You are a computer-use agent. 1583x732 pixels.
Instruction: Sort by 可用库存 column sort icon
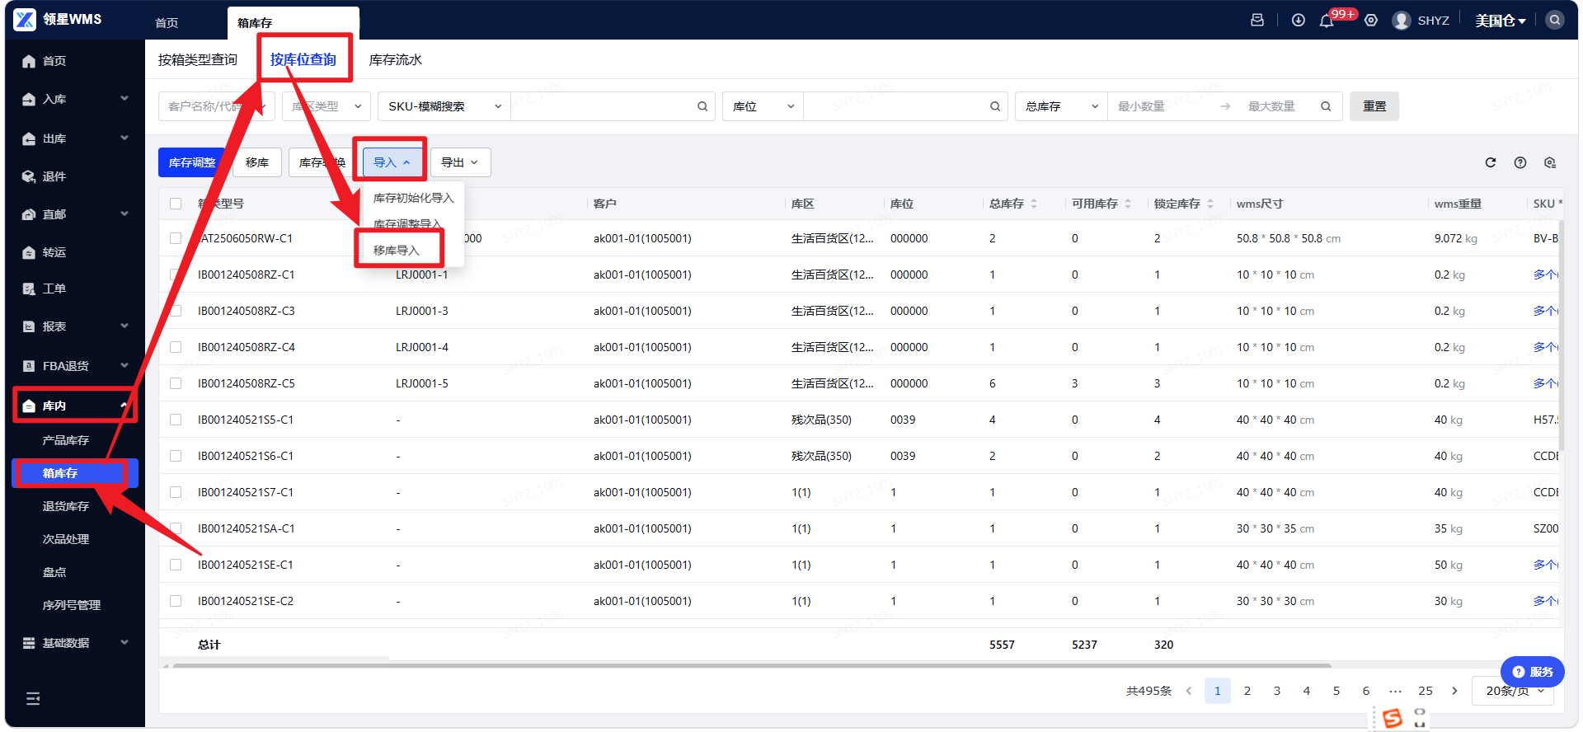pos(1128,204)
